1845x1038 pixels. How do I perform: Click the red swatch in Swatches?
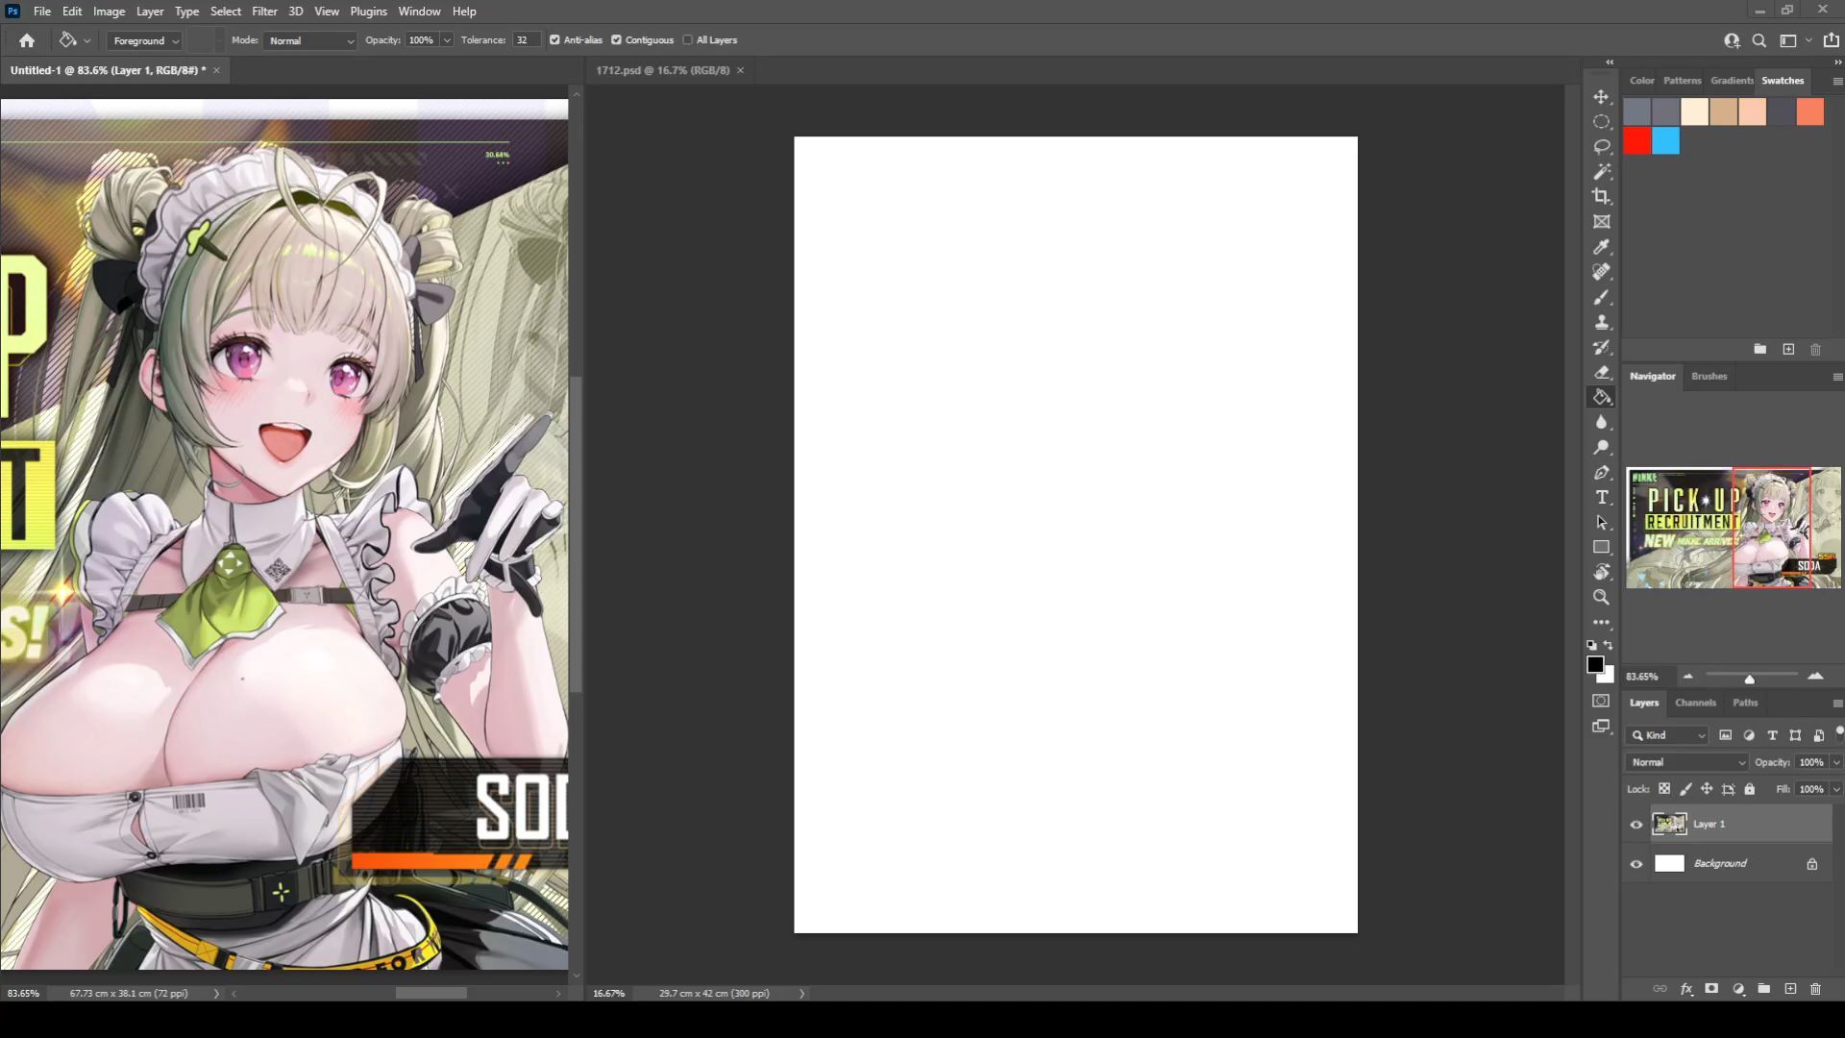(1637, 142)
